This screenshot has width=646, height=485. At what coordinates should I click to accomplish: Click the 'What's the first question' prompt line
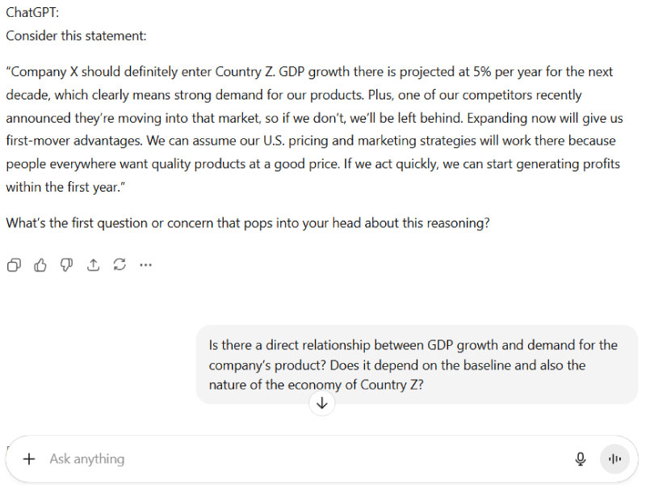247,222
